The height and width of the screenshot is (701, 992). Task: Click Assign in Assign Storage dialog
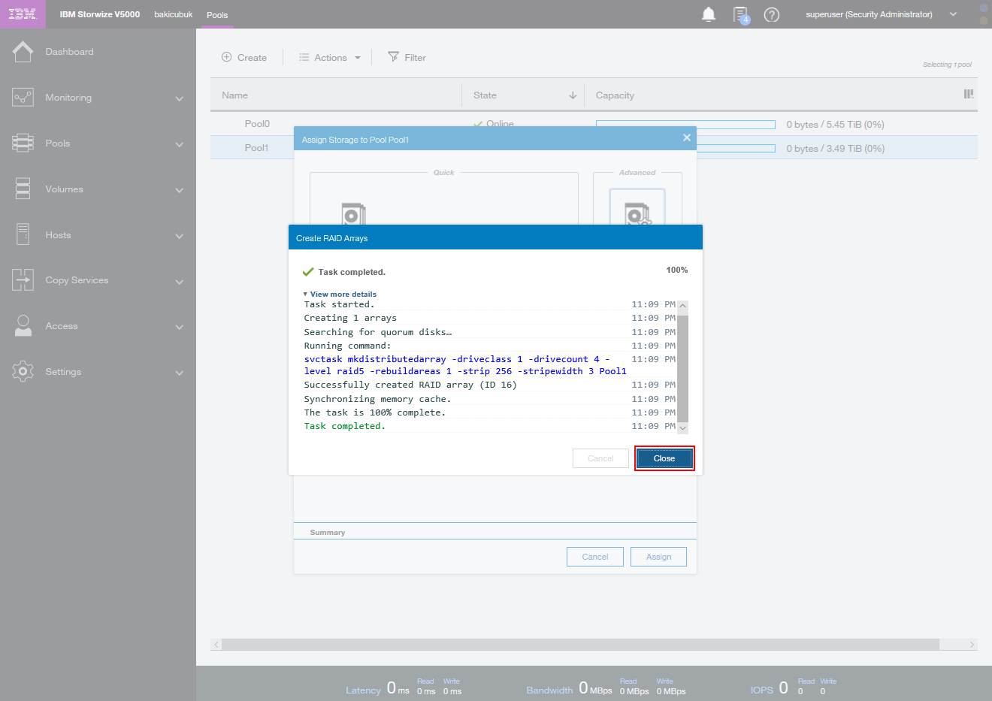[658, 557]
